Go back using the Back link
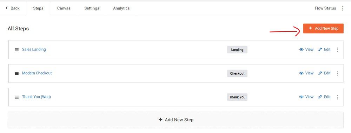The height and width of the screenshot is (133, 351). click(x=13, y=8)
